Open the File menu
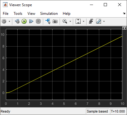This screenshot has width=127, height=115. pos(6,14)
